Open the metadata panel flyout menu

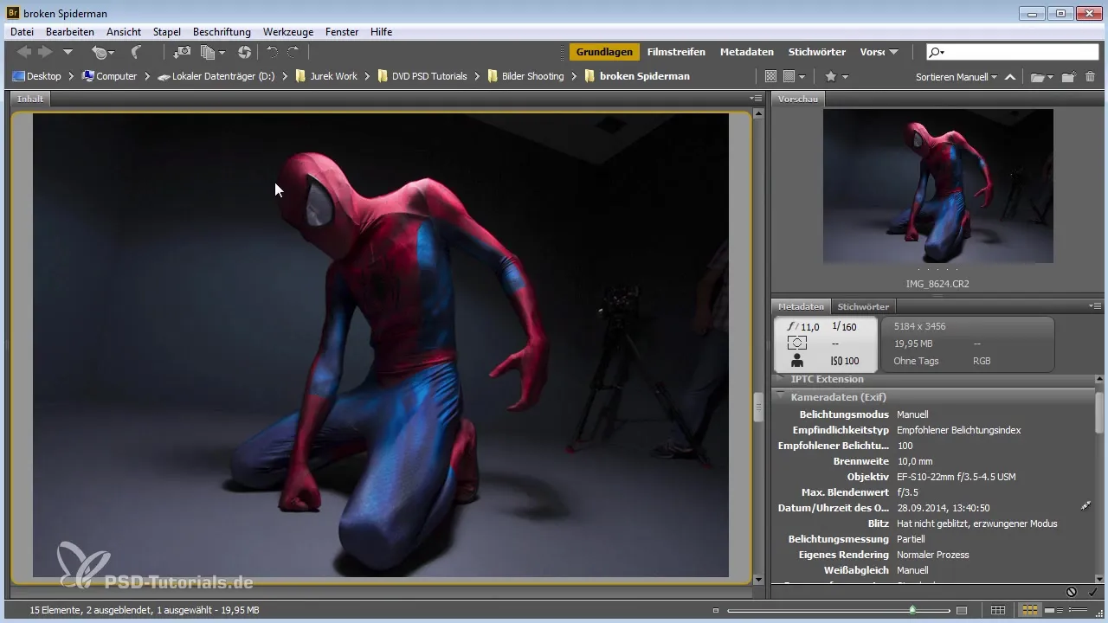1095,306
